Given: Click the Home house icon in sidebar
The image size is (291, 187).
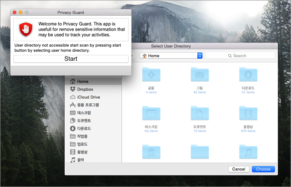Looking at the screenshot, I should click(x=72, y=81).
